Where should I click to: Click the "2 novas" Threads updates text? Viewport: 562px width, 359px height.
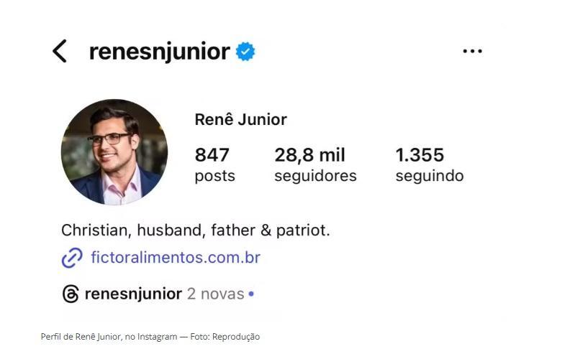point(215,294)
